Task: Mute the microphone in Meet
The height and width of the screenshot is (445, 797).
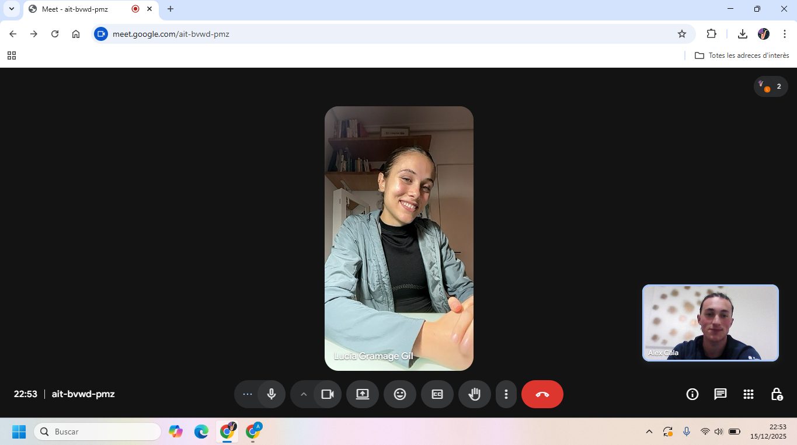Action: [x=272, y=394]
